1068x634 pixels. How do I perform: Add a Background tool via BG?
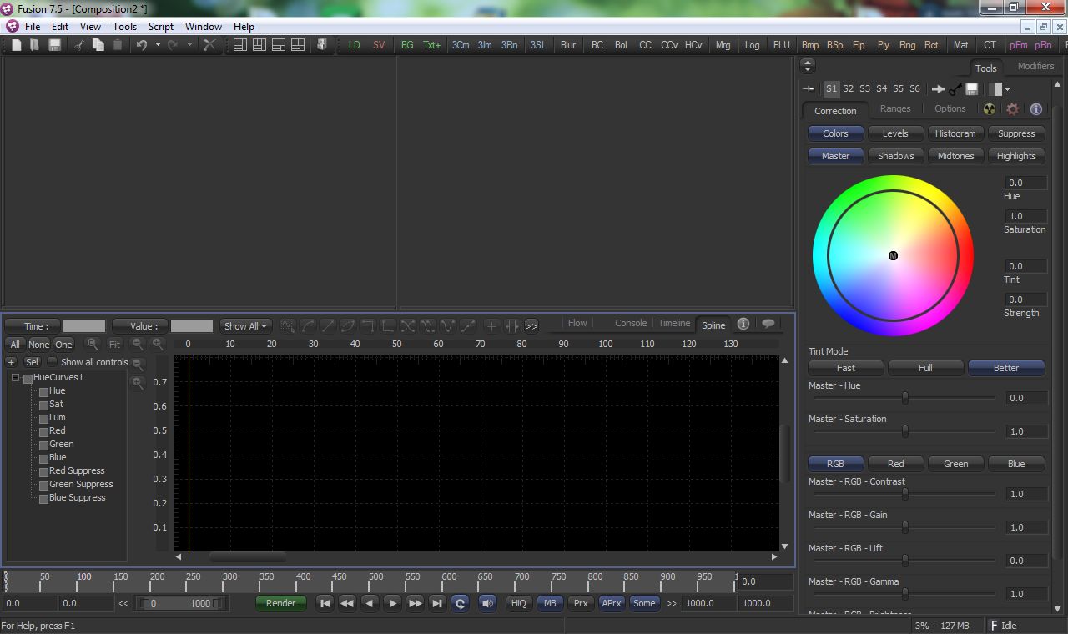407,45
